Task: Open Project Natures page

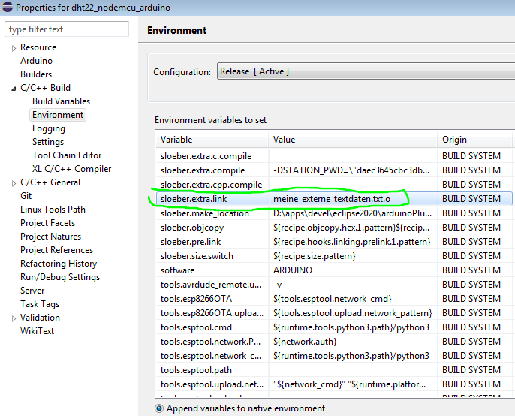Action: tap(50, 237)
